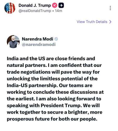This screenshot has width=118, height=131.
Task: Tap the black plus badge icon
Action: click(61, 5)
